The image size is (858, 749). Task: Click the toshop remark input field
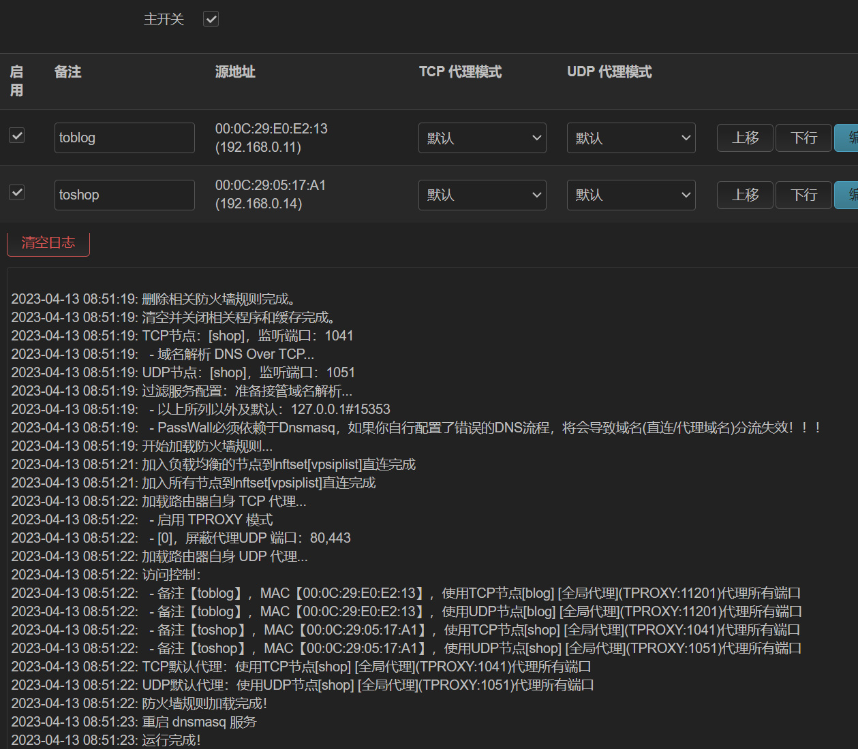[124, 195]
